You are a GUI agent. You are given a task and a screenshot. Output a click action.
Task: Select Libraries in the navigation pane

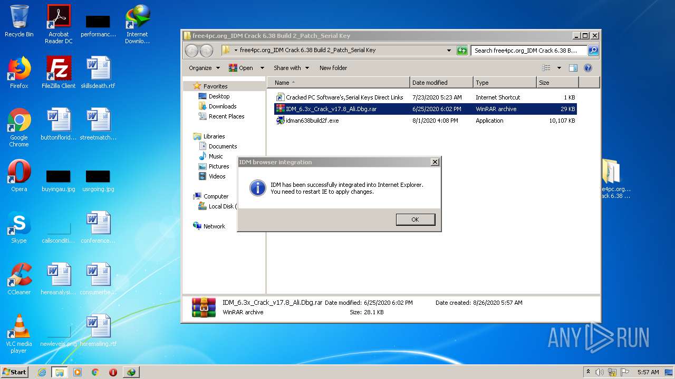214,136
